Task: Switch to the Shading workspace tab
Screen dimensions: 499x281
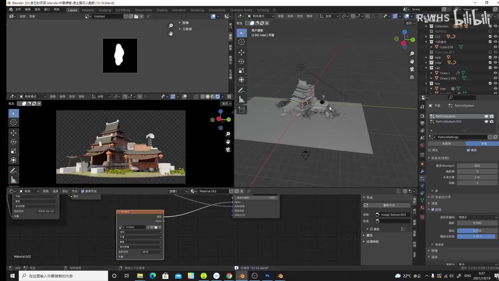Action: pyautogui.click(x=162, y=10)
